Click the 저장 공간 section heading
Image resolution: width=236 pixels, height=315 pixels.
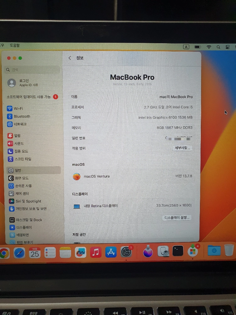[x=79, y=234]
